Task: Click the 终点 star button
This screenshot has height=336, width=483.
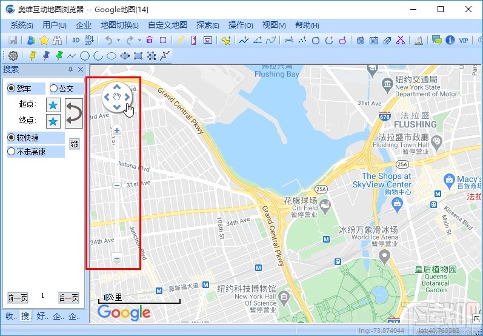Action: pyautogui.click(x=53, y=121)
